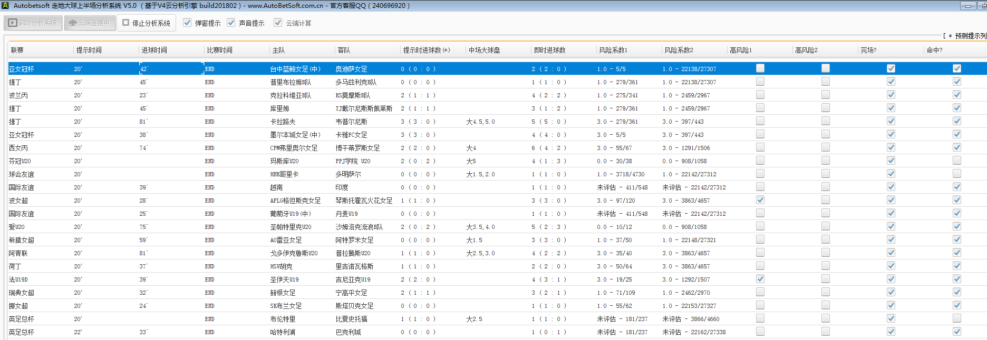Click the 风险系数1 column header
Screen dimensions: 987x340
[x=613, y=50]
